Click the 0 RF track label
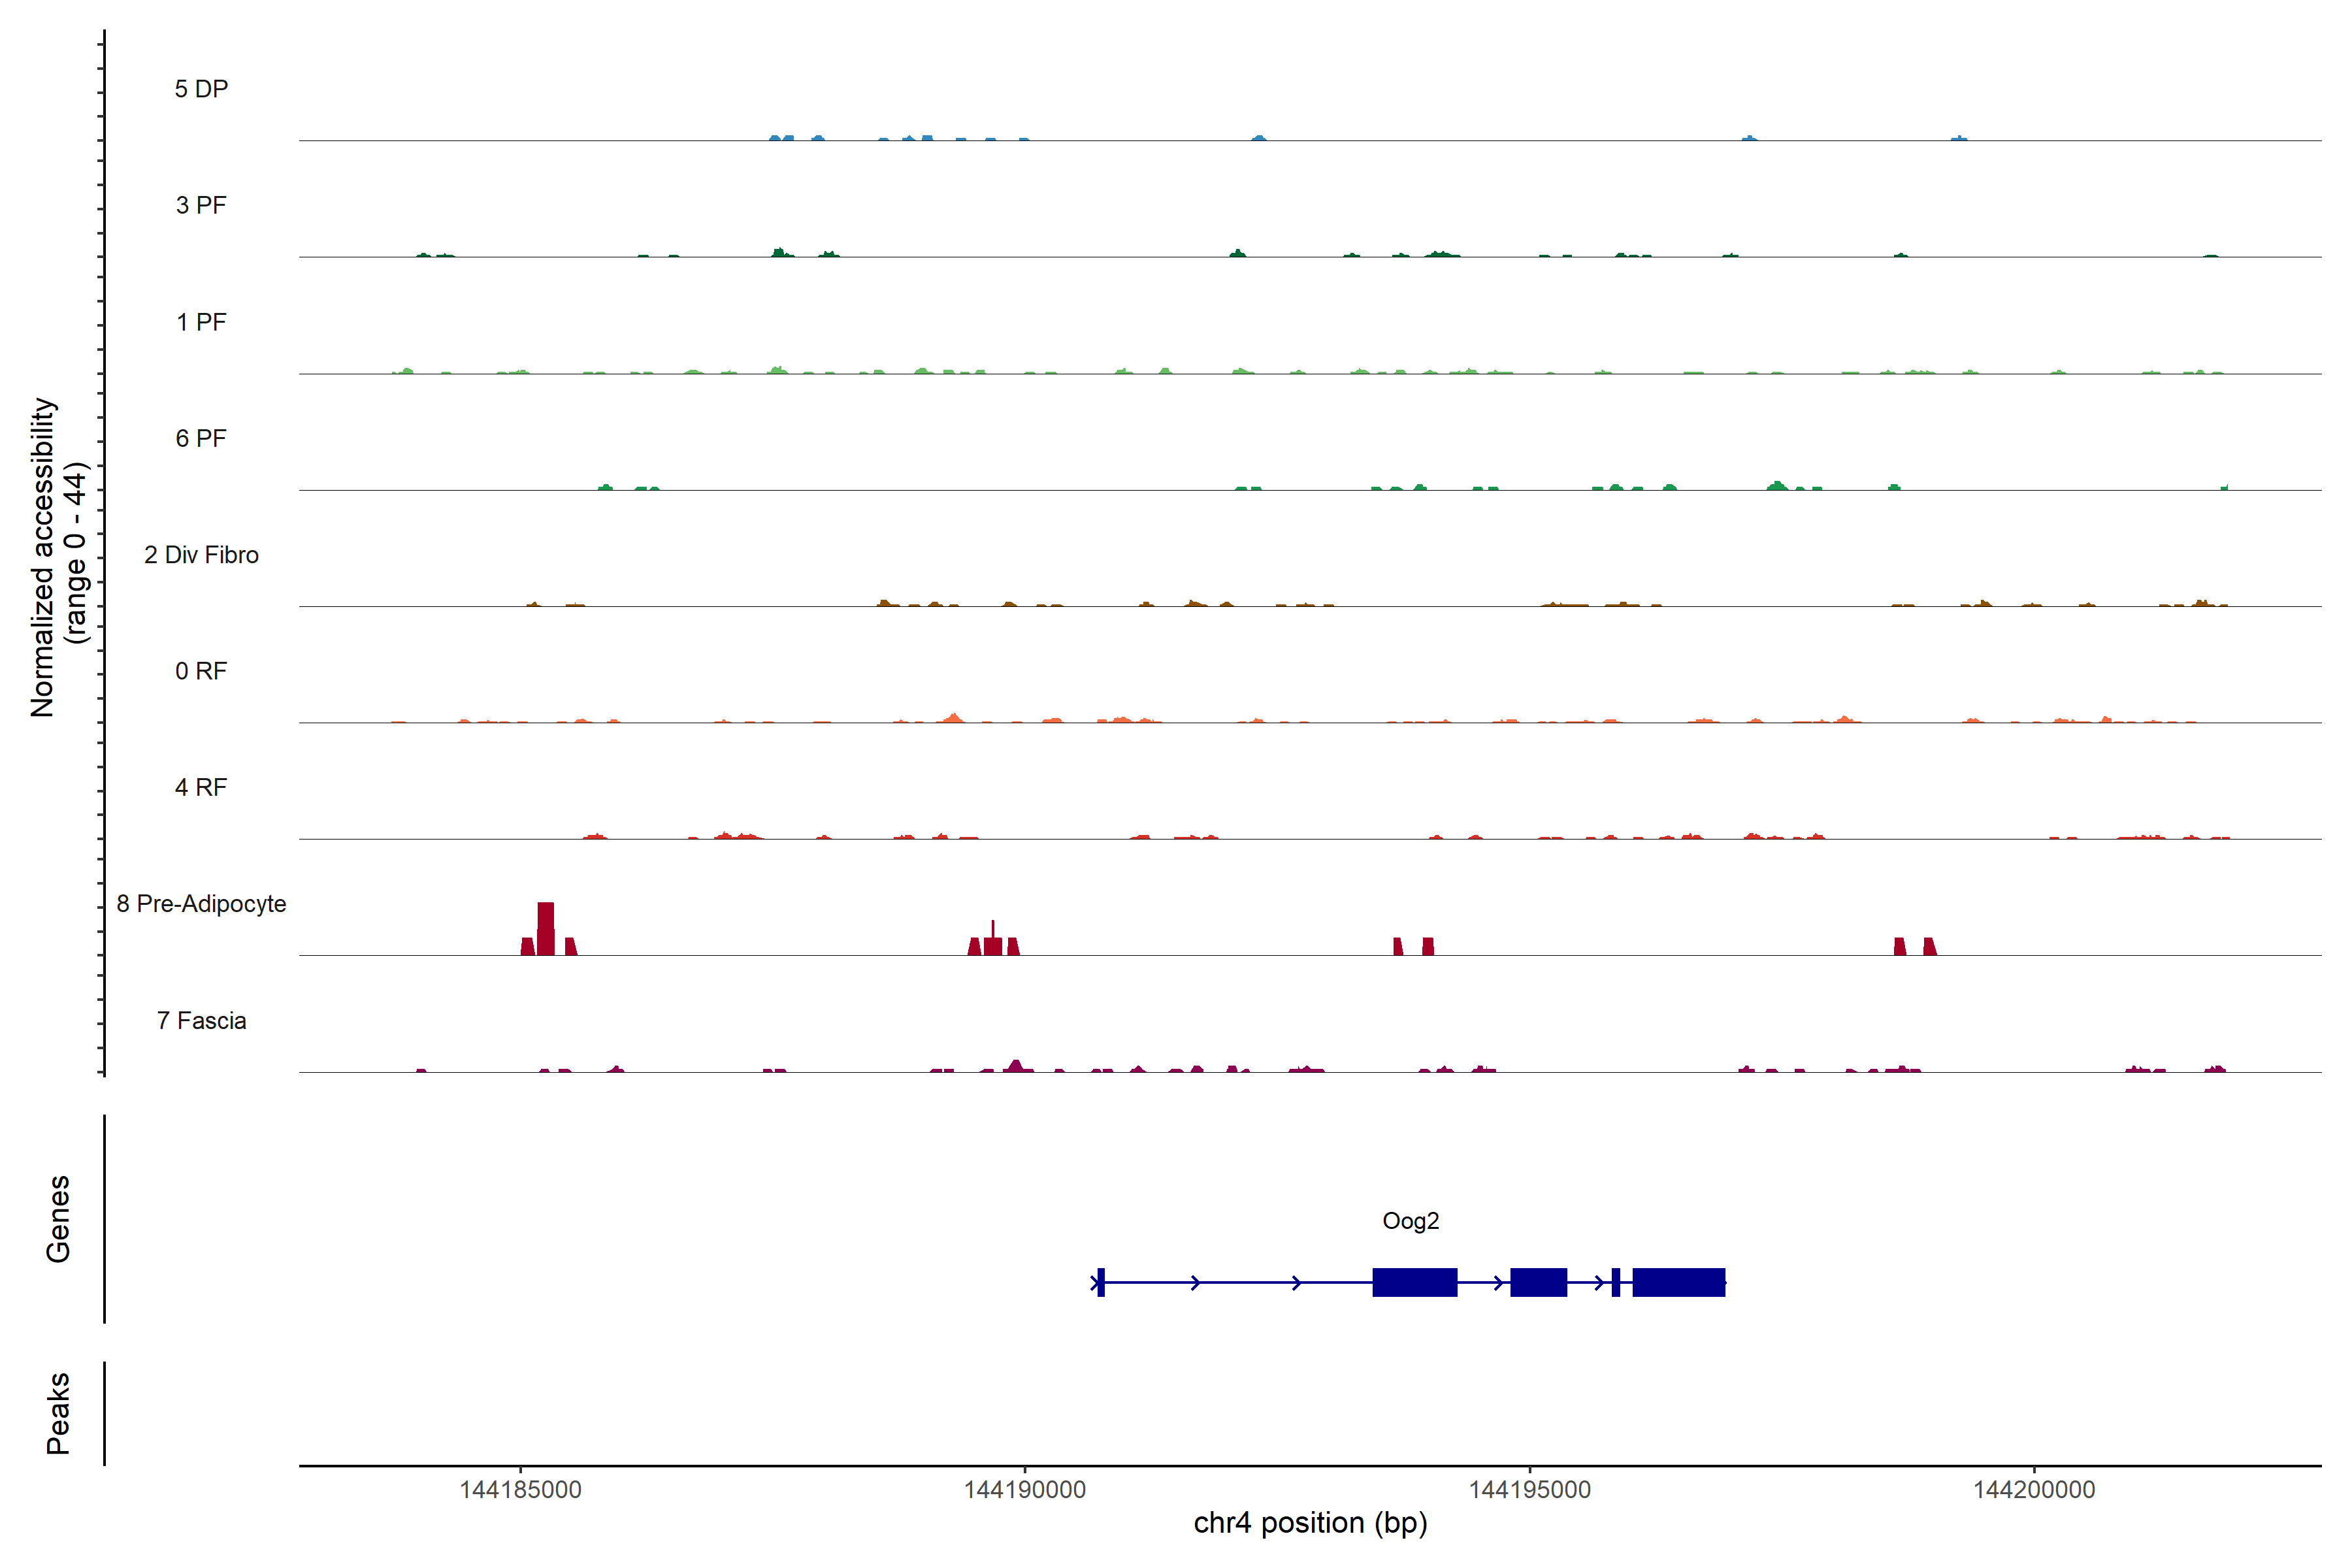 click(x=201, y=671)
